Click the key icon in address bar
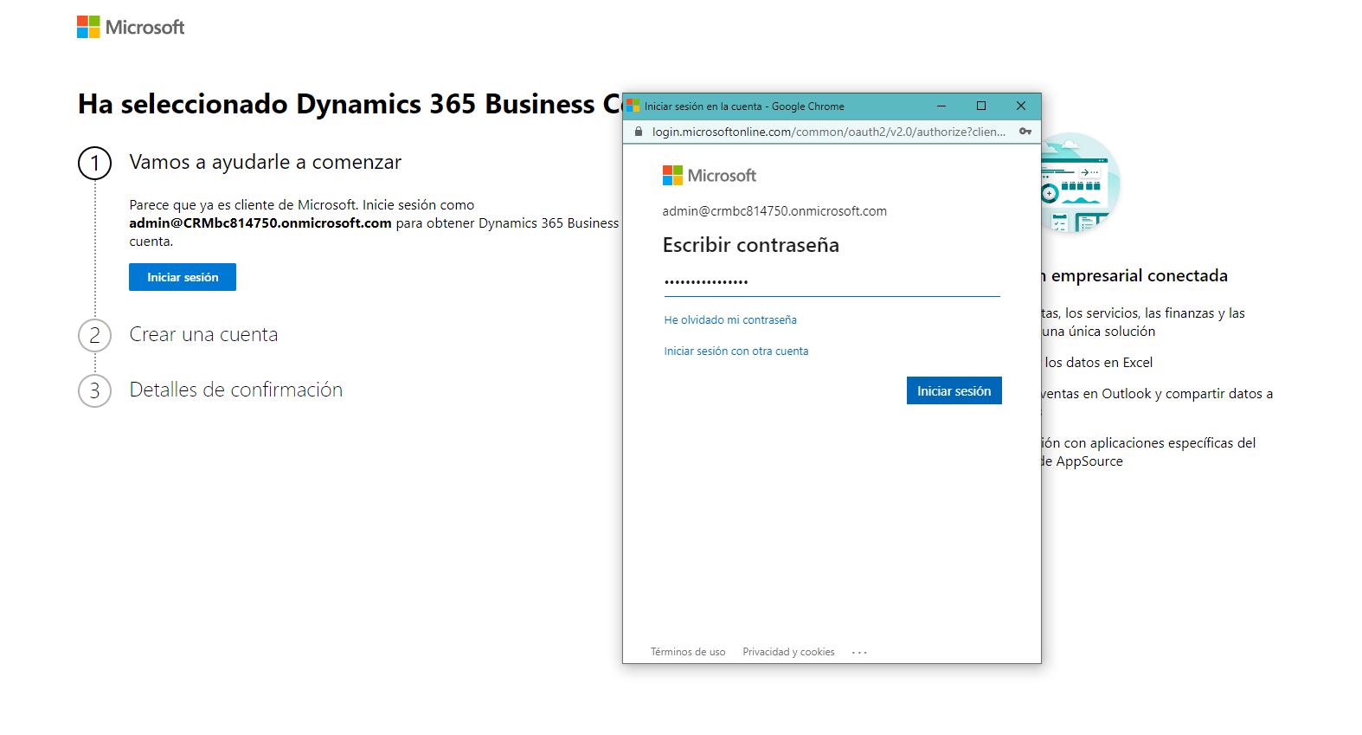The width and height of the screenshot is (1362, 735). click(x=1025, y=132)
